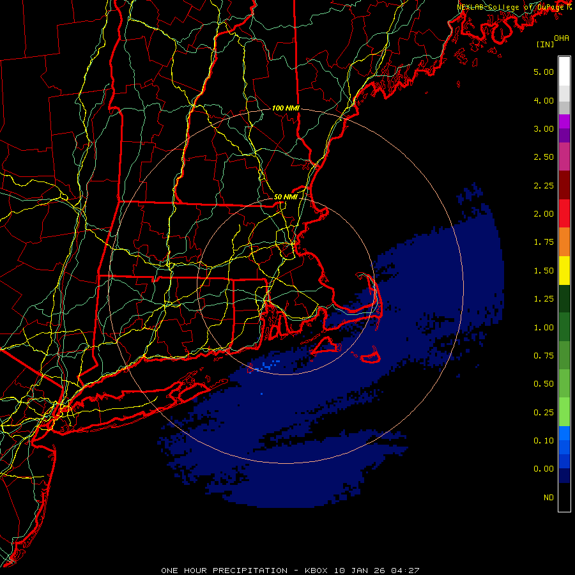Click the 1.00 legend value label
Screen dimensions: 575x575
pos(544,328)
